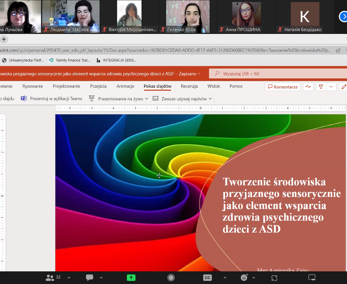Click the Zoom whiteboard icon in bottom bar

(x=312, y=277)
